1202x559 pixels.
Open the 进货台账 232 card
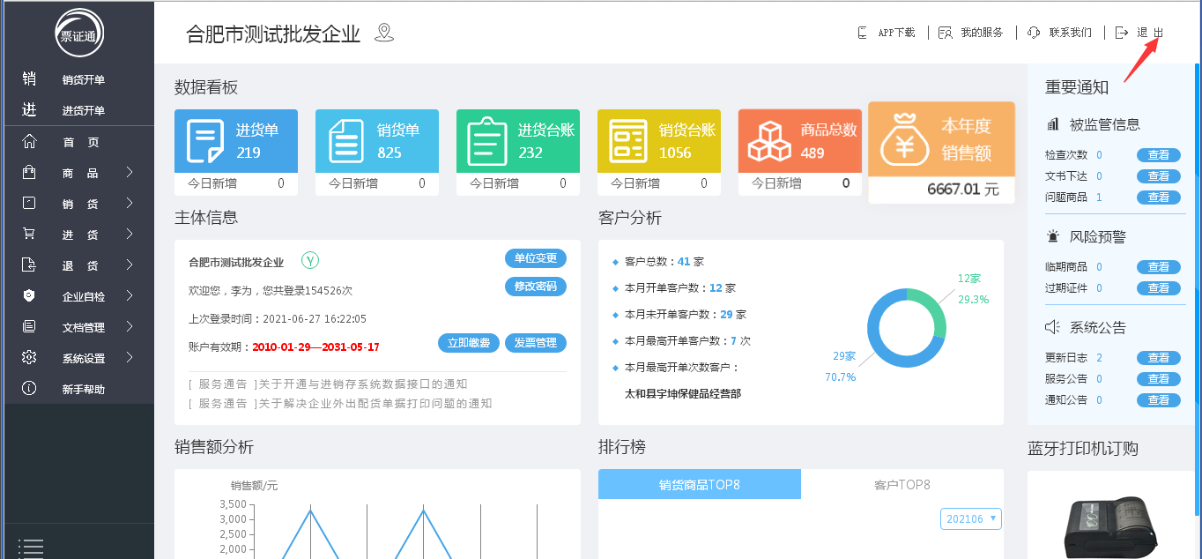pyautogui.click(x=518, y=152)
